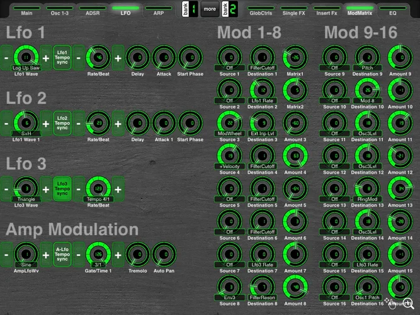
Task: Open Destination 8 FilterReson selector
Action: (262, 297)
